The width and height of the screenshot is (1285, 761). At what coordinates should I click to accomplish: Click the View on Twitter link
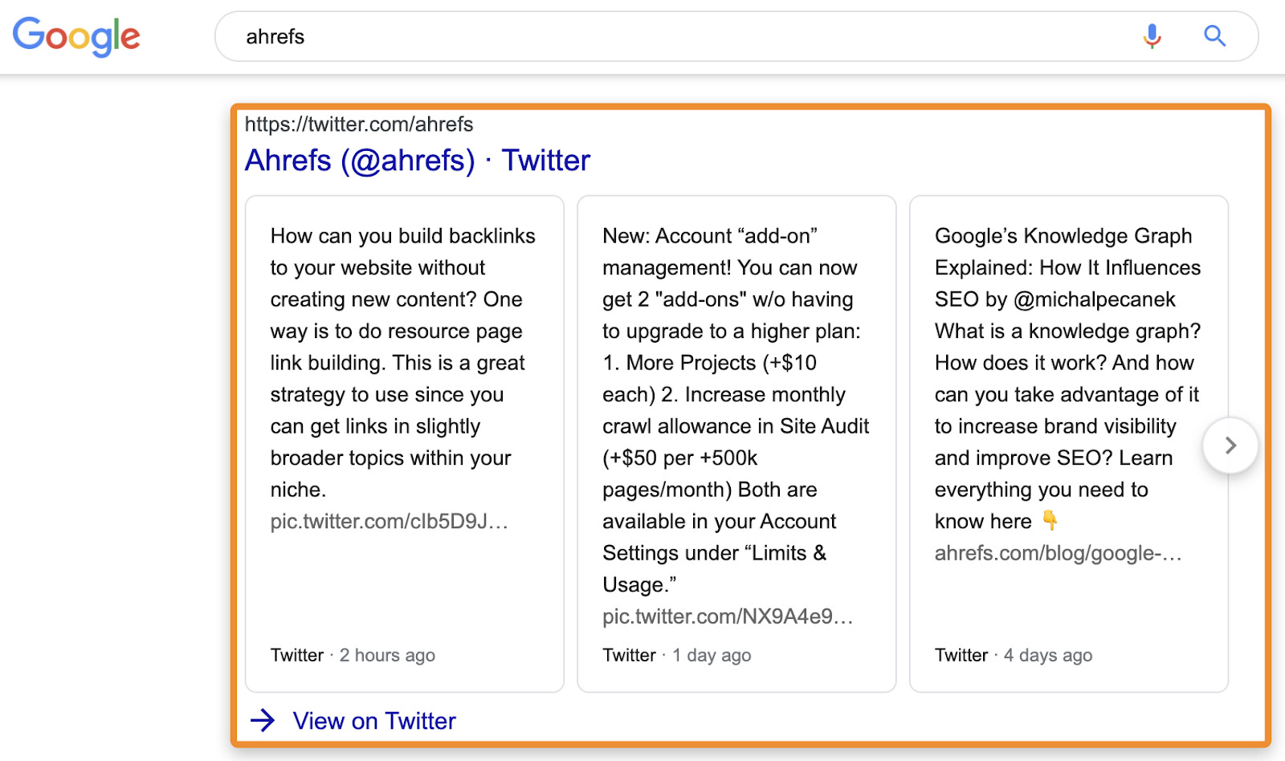pos(373,721)
